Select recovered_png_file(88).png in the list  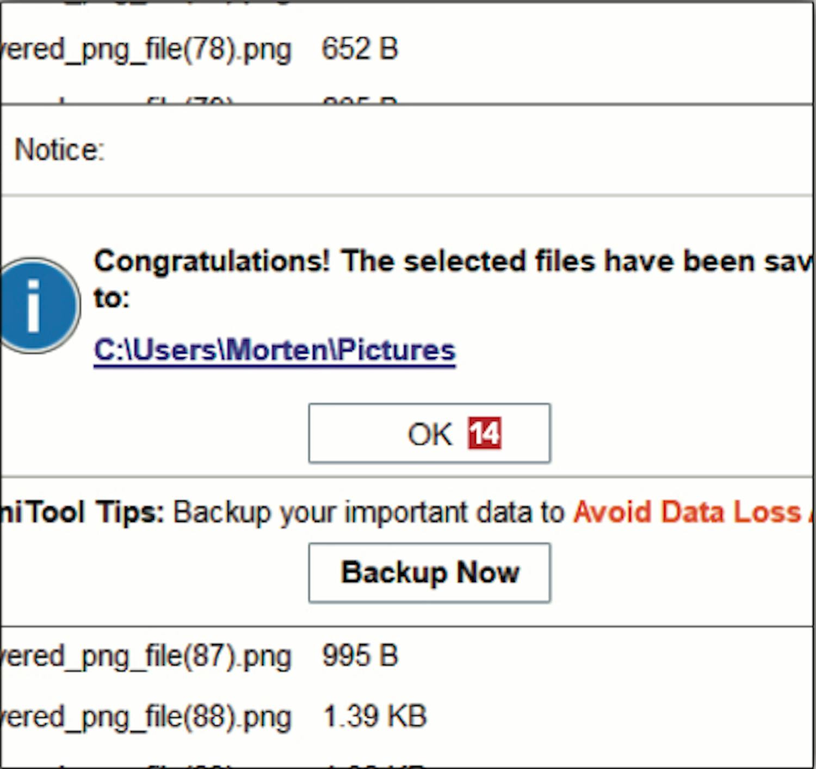[146, 717]
